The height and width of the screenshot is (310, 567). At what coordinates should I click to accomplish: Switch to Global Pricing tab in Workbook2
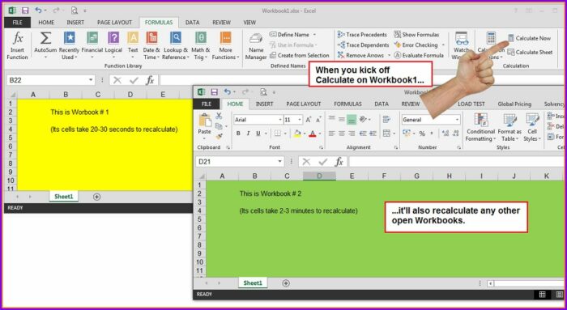point(514,104)
